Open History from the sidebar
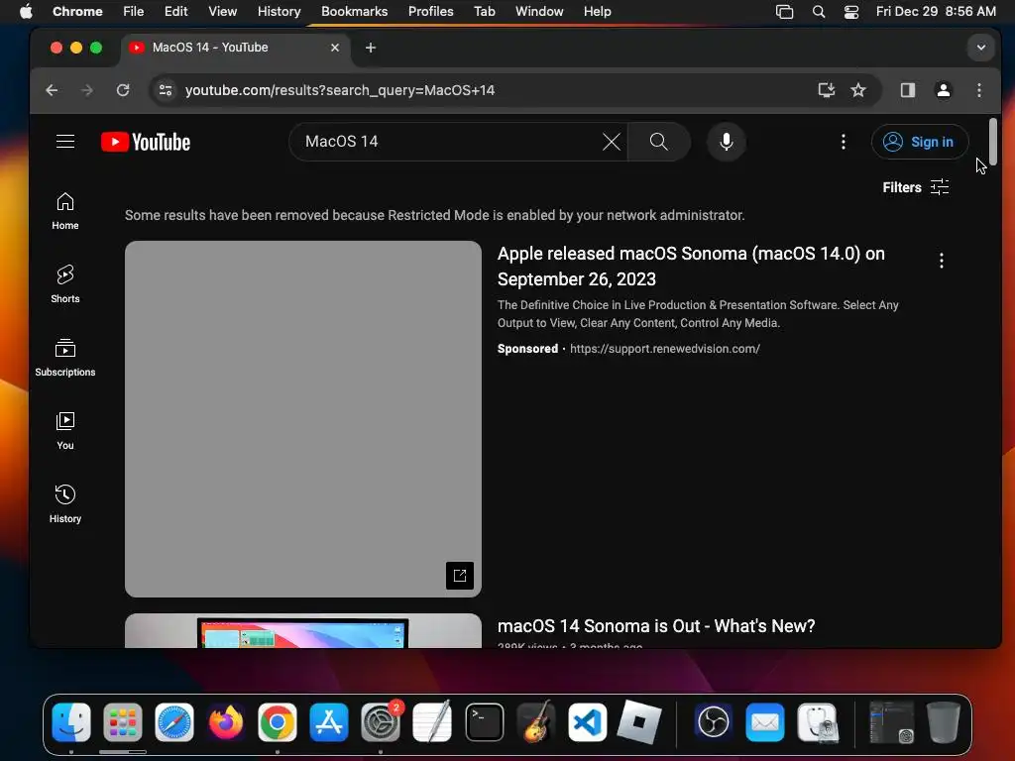This screenshot has width=1015, height=761. click(65, 504)
